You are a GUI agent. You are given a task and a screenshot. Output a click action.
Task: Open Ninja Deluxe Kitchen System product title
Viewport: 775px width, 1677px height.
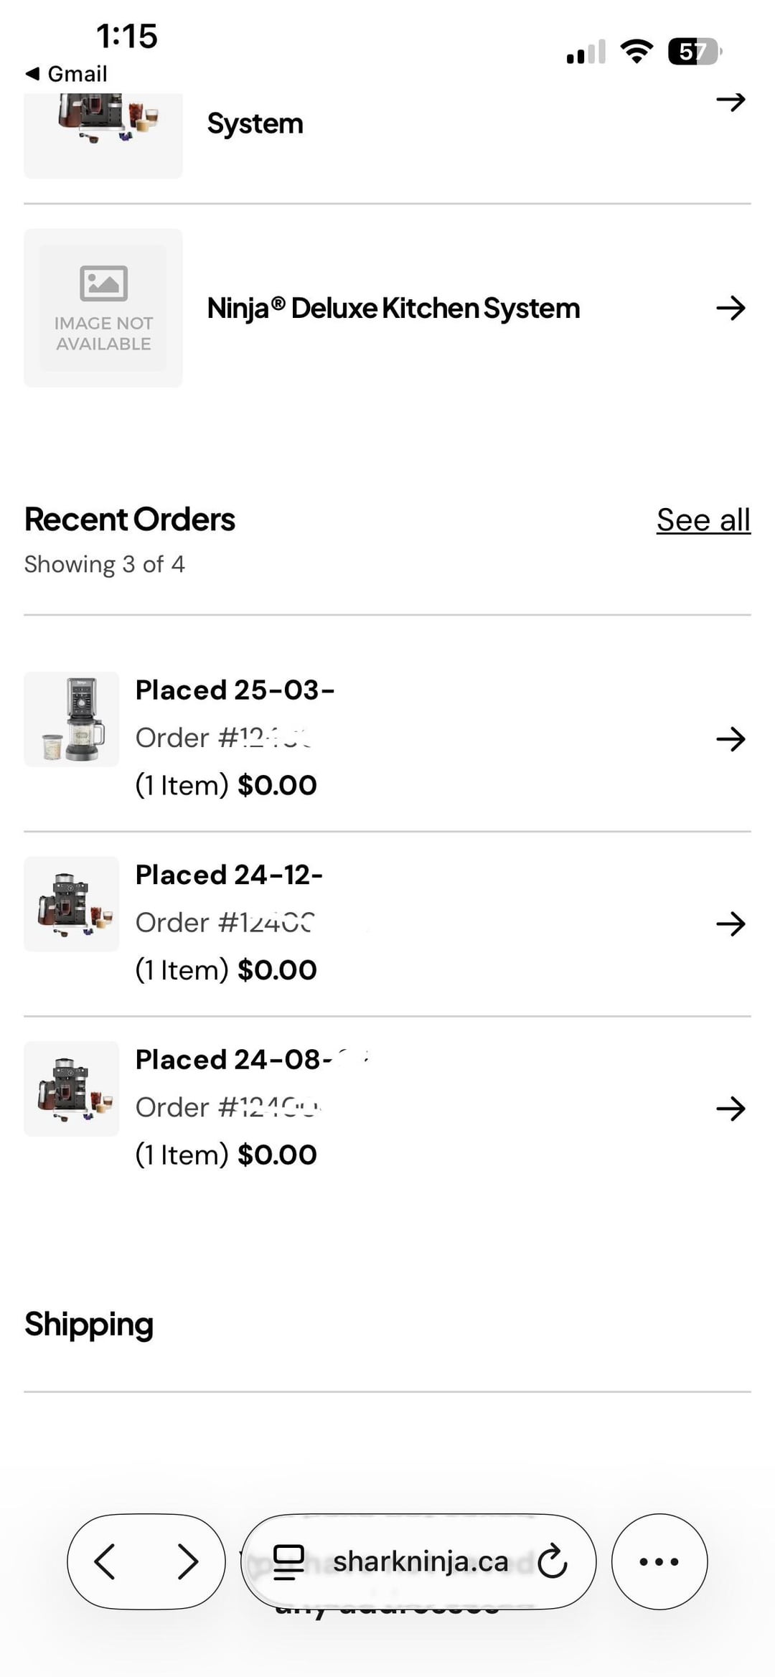click(393, 309)
